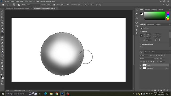The height and width of the screenshot is (96, 171).
Task: Click the Layer 1 thumbnail
Action: pos(145,65)
